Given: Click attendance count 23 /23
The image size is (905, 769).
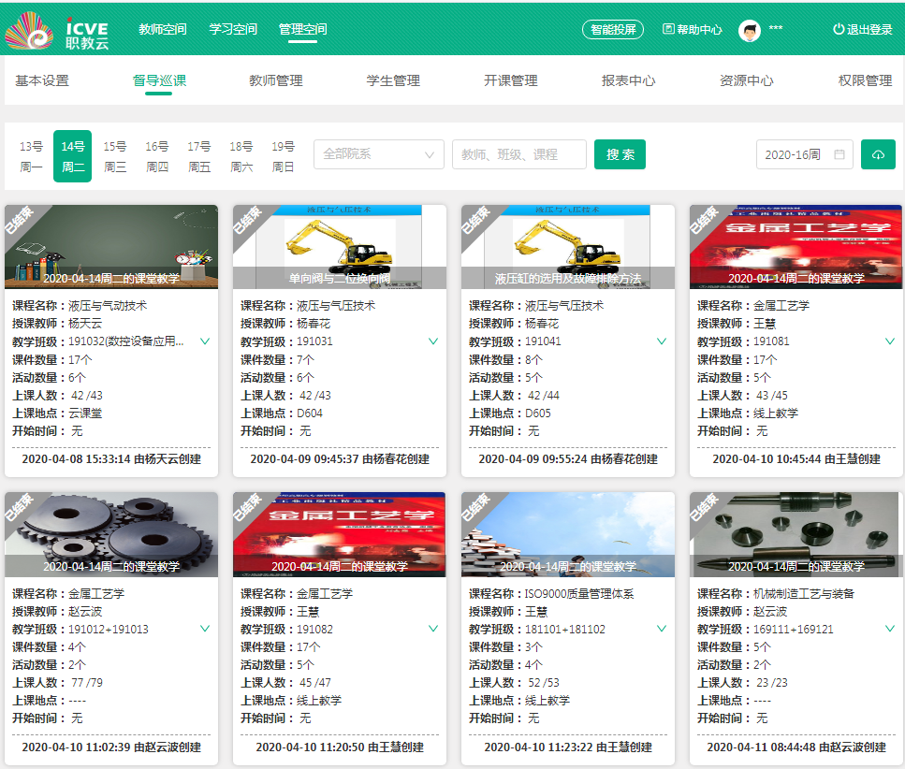Looking at the screenshot, I should tap(772, 683).
